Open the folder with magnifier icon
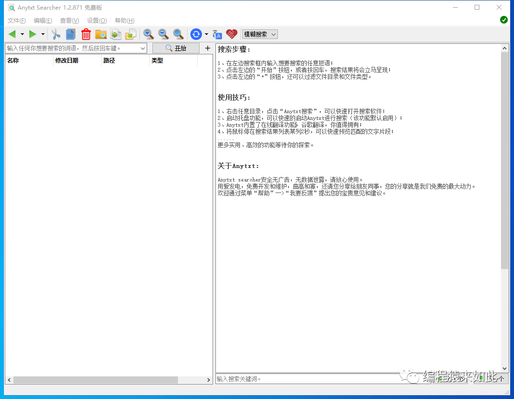Screen dimensions: 514x399 pos(101,34)
